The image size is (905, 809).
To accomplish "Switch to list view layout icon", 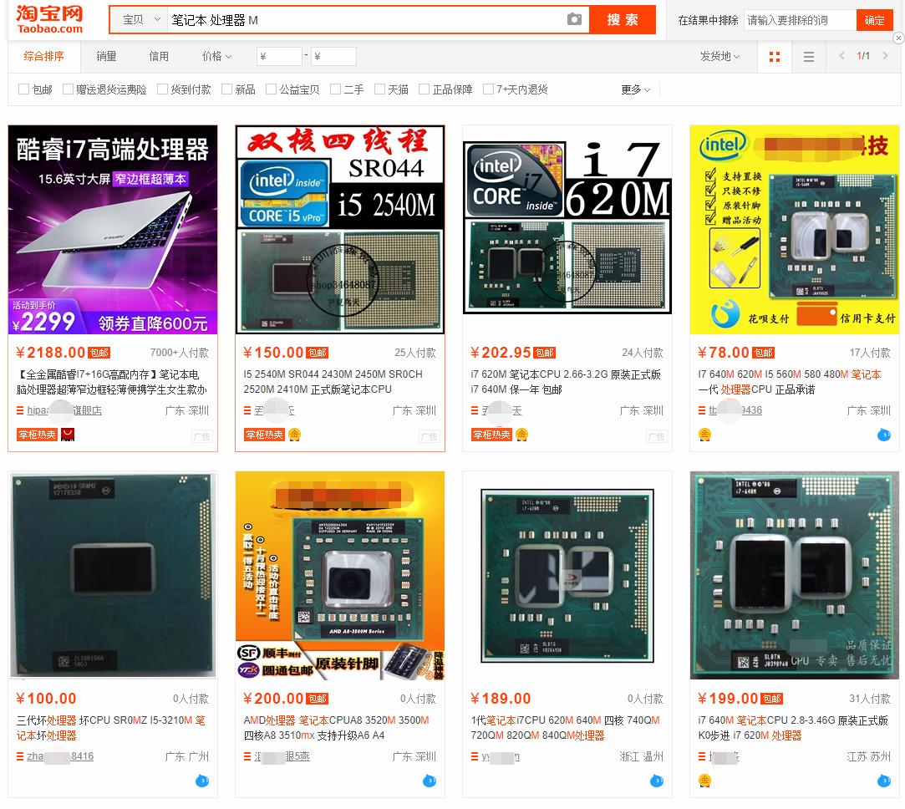I will (809, 57).
